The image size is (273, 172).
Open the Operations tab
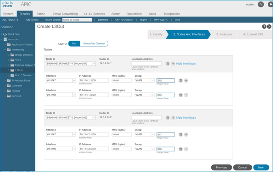coord(134,14)
